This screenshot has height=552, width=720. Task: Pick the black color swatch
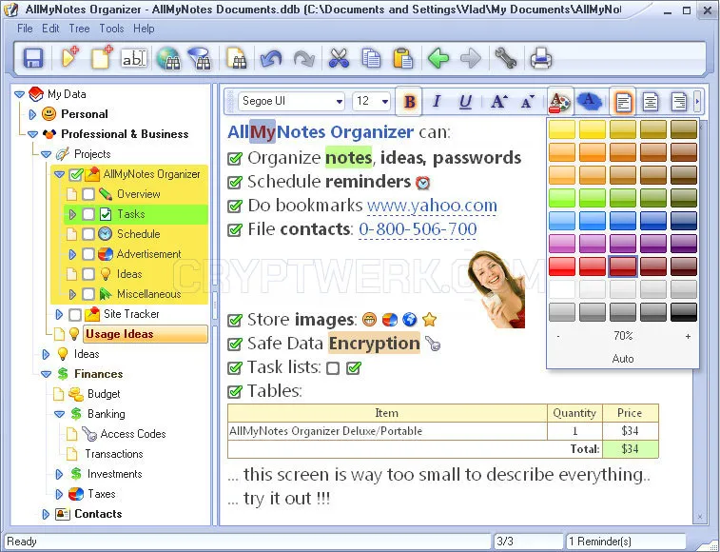683,312
